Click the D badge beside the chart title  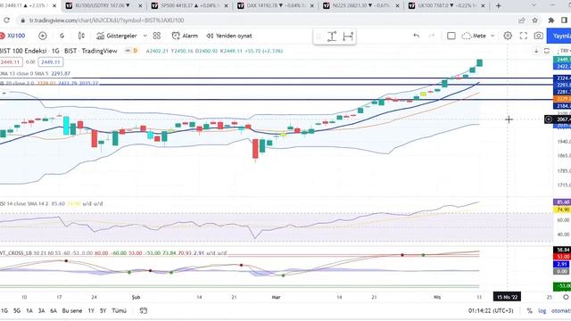pos(135,51)
